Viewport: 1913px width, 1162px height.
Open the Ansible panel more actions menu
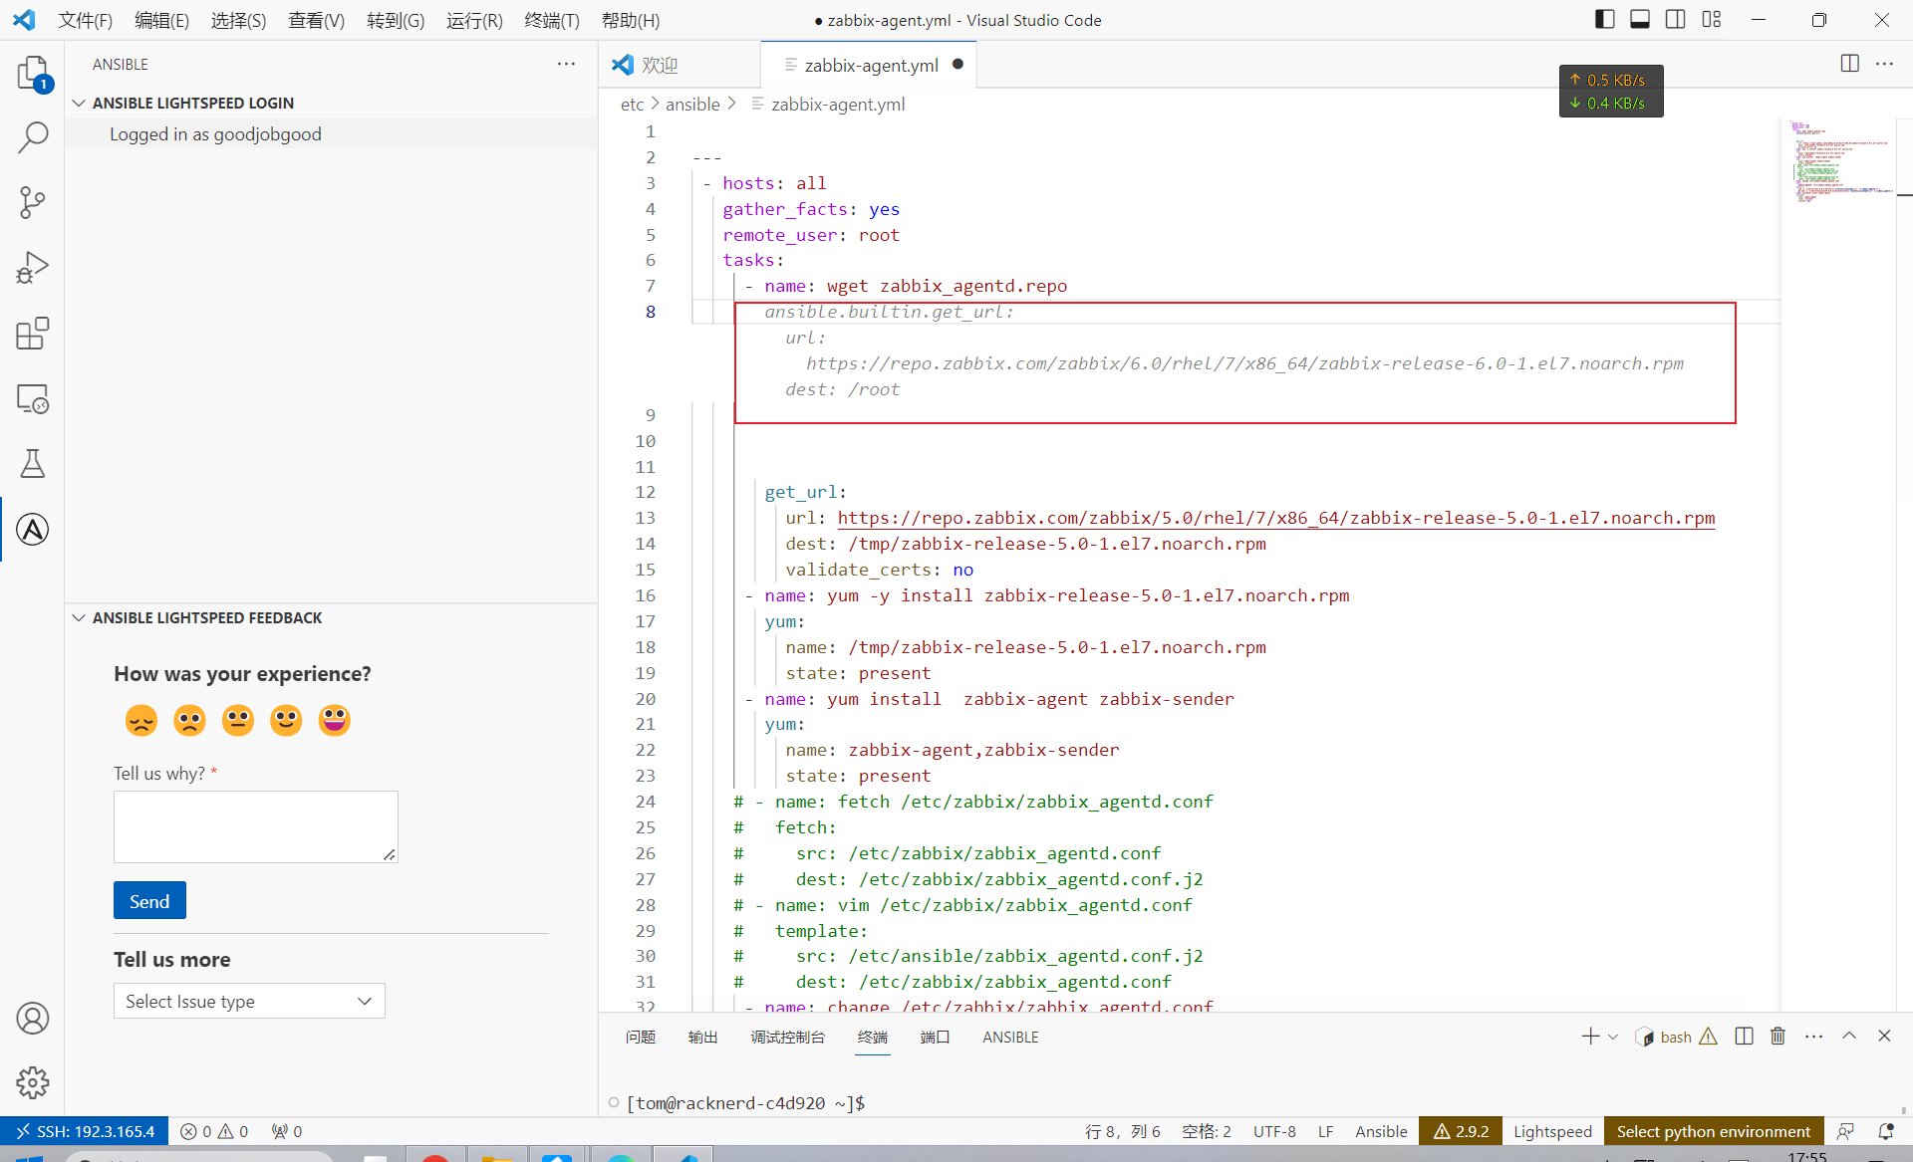click(566, 64)
